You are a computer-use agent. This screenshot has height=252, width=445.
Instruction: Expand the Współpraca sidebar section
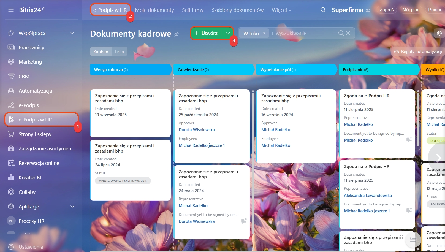72,33
